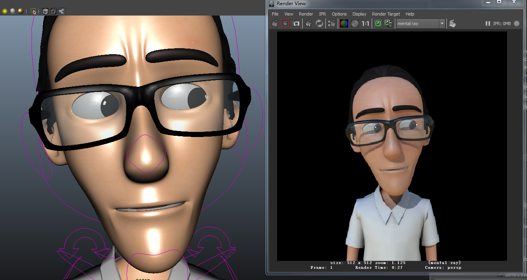This screenshot has width=527, height=280.
Task: Click the 'IPR: 0MB' memory label
Action: [502, 23]
